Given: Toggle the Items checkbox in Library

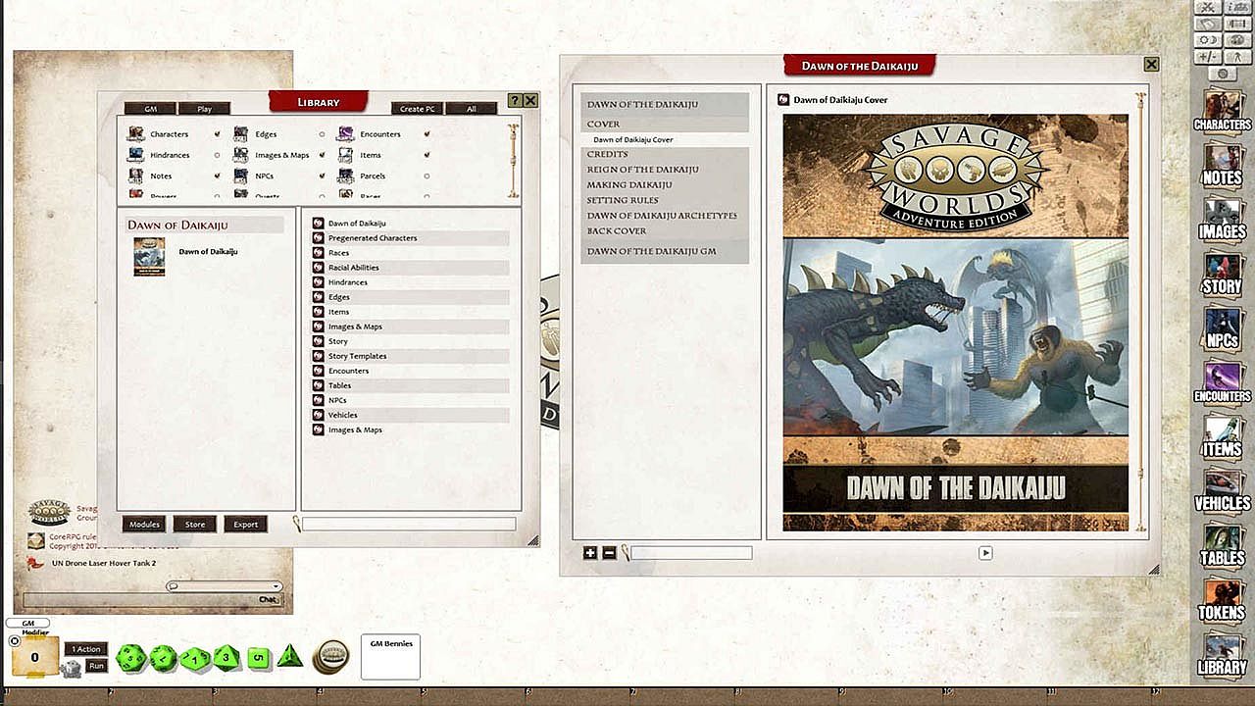Looking at the screenshot, I should pyautogui.click(x=427, y=155).
